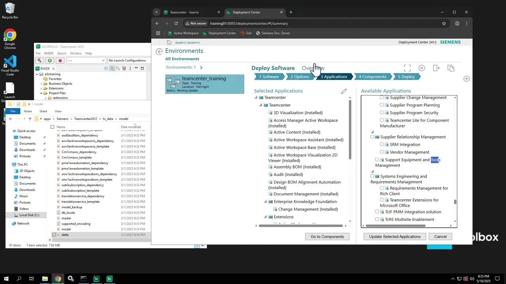Click the circled plus icon at right edge
This screenshot has width=506, height=284.
click(x=466, y=79)
